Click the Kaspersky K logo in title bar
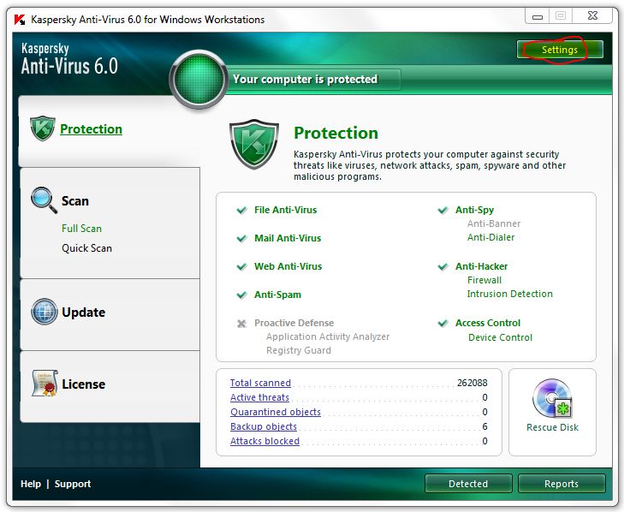This screenshot has height=512, width=624. point(19,20)
